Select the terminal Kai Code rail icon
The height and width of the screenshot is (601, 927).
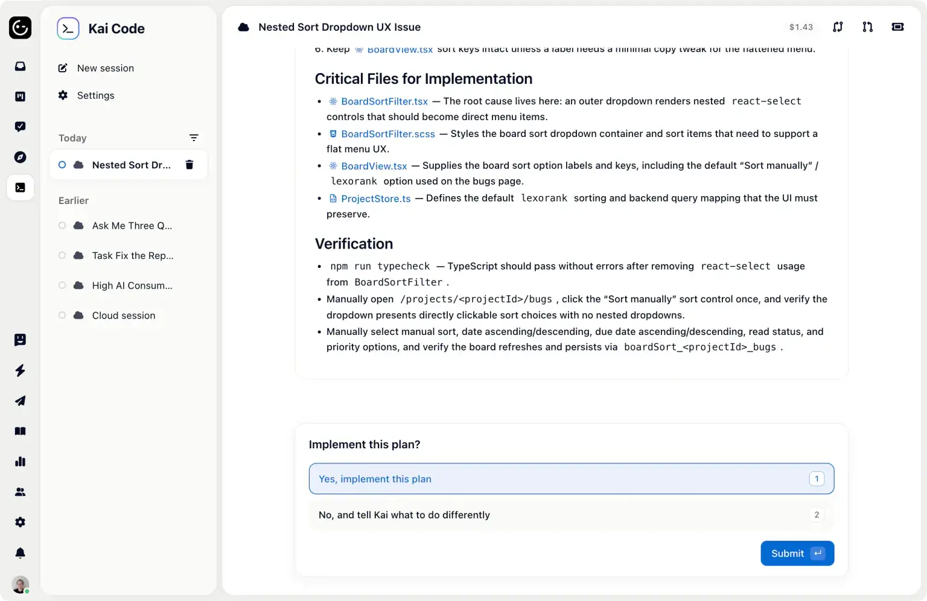(20, 188)
